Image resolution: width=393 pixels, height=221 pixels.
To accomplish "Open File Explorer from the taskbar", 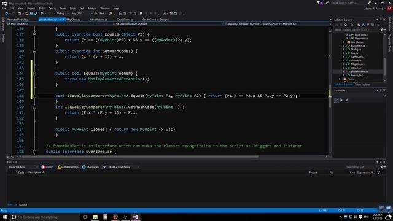I will [95, 217].
